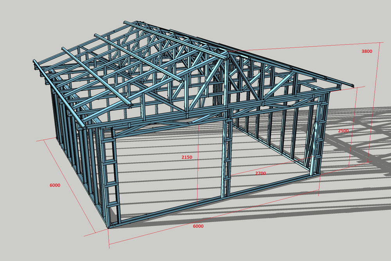The image size is (391, 261).
Task: Select the 2500 wall height dimension label
Action: pos(343,131)
